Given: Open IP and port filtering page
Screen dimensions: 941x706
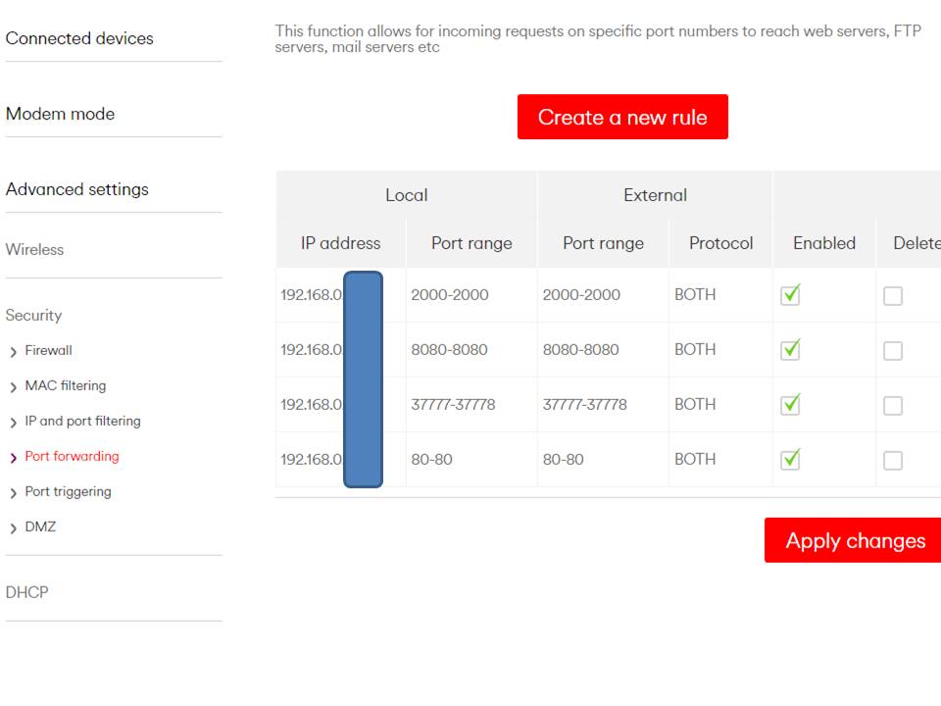Looking at the screenshot, I should click(82, 421).
